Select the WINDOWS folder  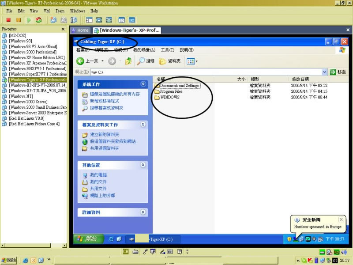167,97
